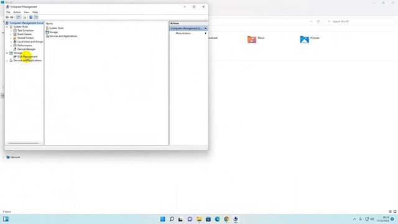Open Task View from the taskbar

click(x=180, y=219)
